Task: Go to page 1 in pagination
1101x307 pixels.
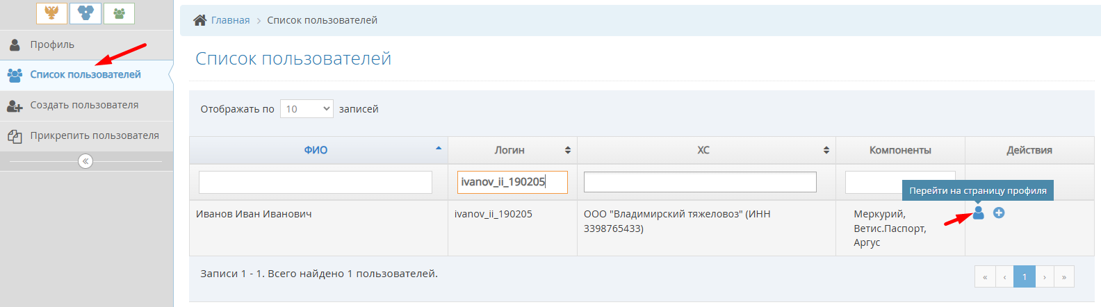Action: point(1024,276)
